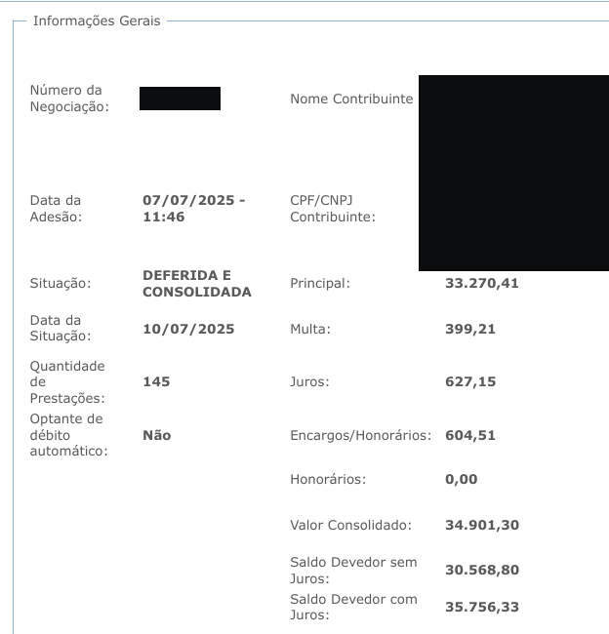Click the 'Principal:' label
Screen dimensions: 609x634
(x=320, y=283)
